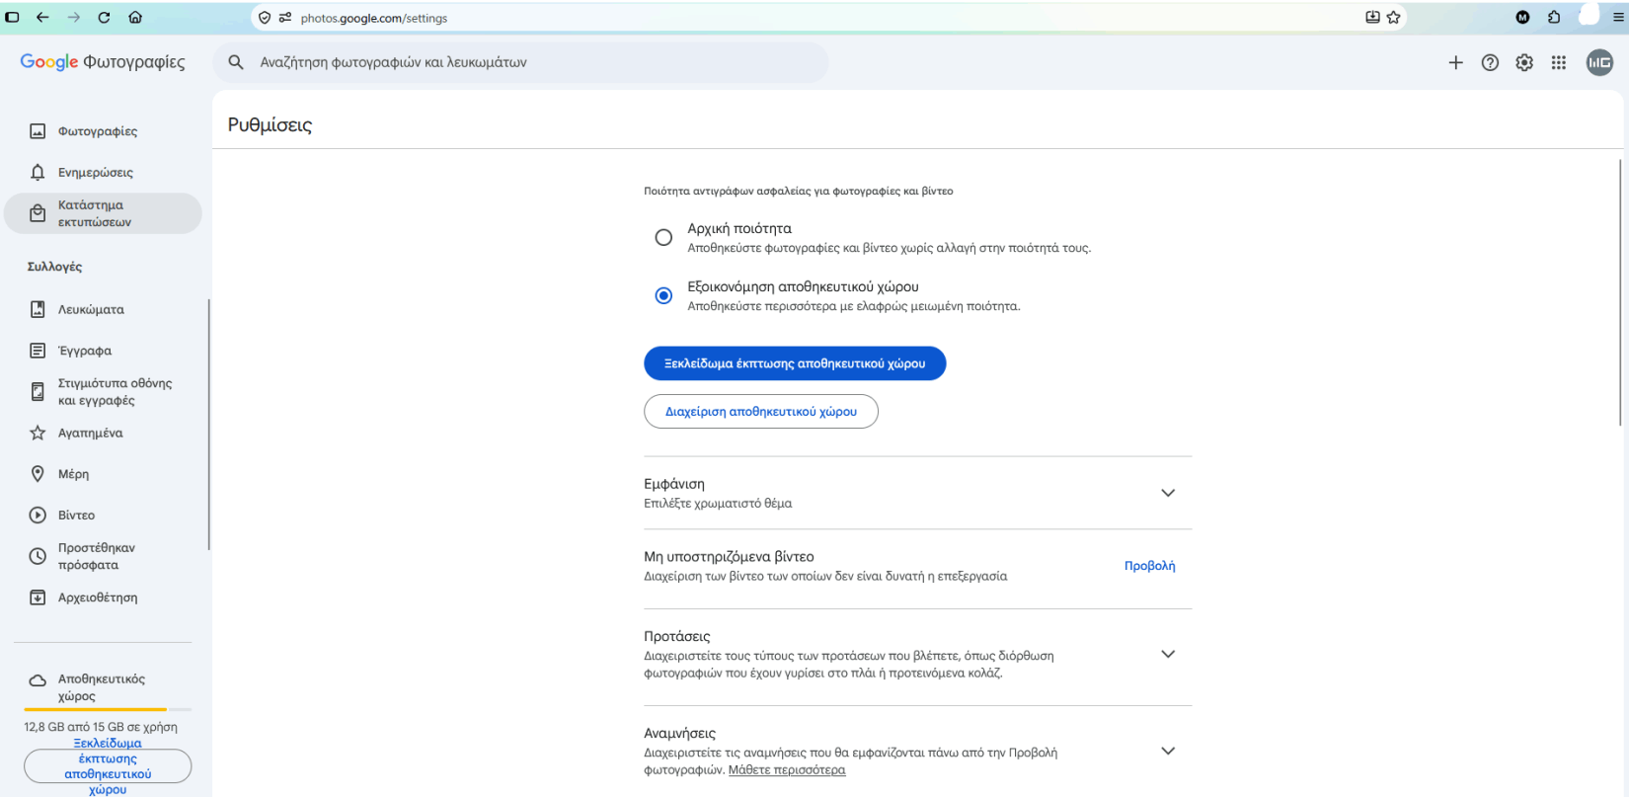Click sidebar Ξεκλείδωμα έκπτωσης storage offer link
Viewport: 1629px width, 797px height.
click(108, 766)
